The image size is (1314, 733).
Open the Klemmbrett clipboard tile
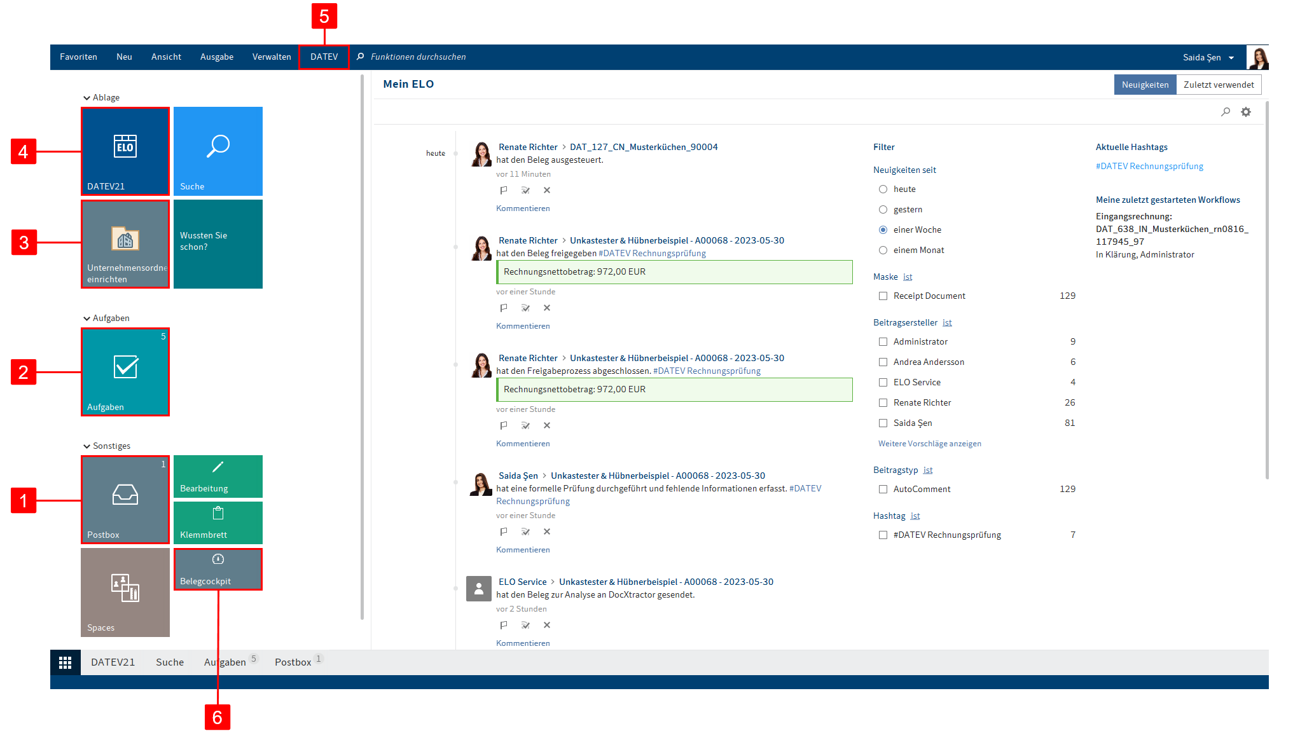(218, 523)
